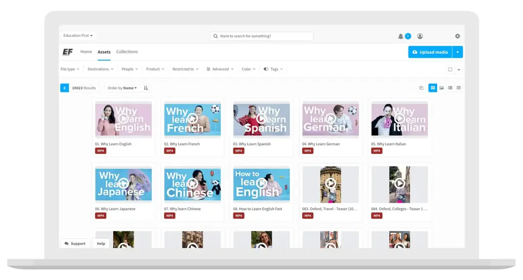Image resolution: width=523 pixels, height=280 pixels.
Task: Open the user profile icon
Action: [420, 36]
